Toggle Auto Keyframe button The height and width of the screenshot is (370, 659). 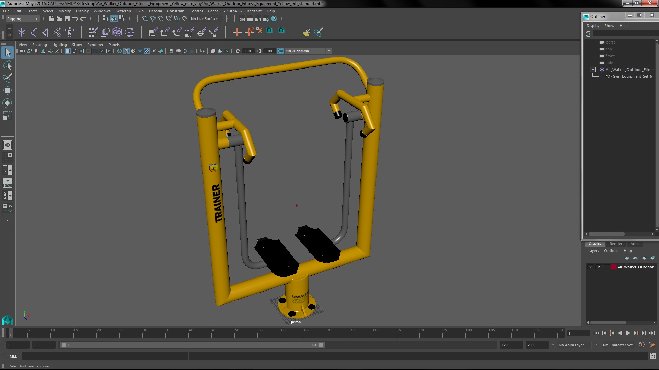coord(641,345)
